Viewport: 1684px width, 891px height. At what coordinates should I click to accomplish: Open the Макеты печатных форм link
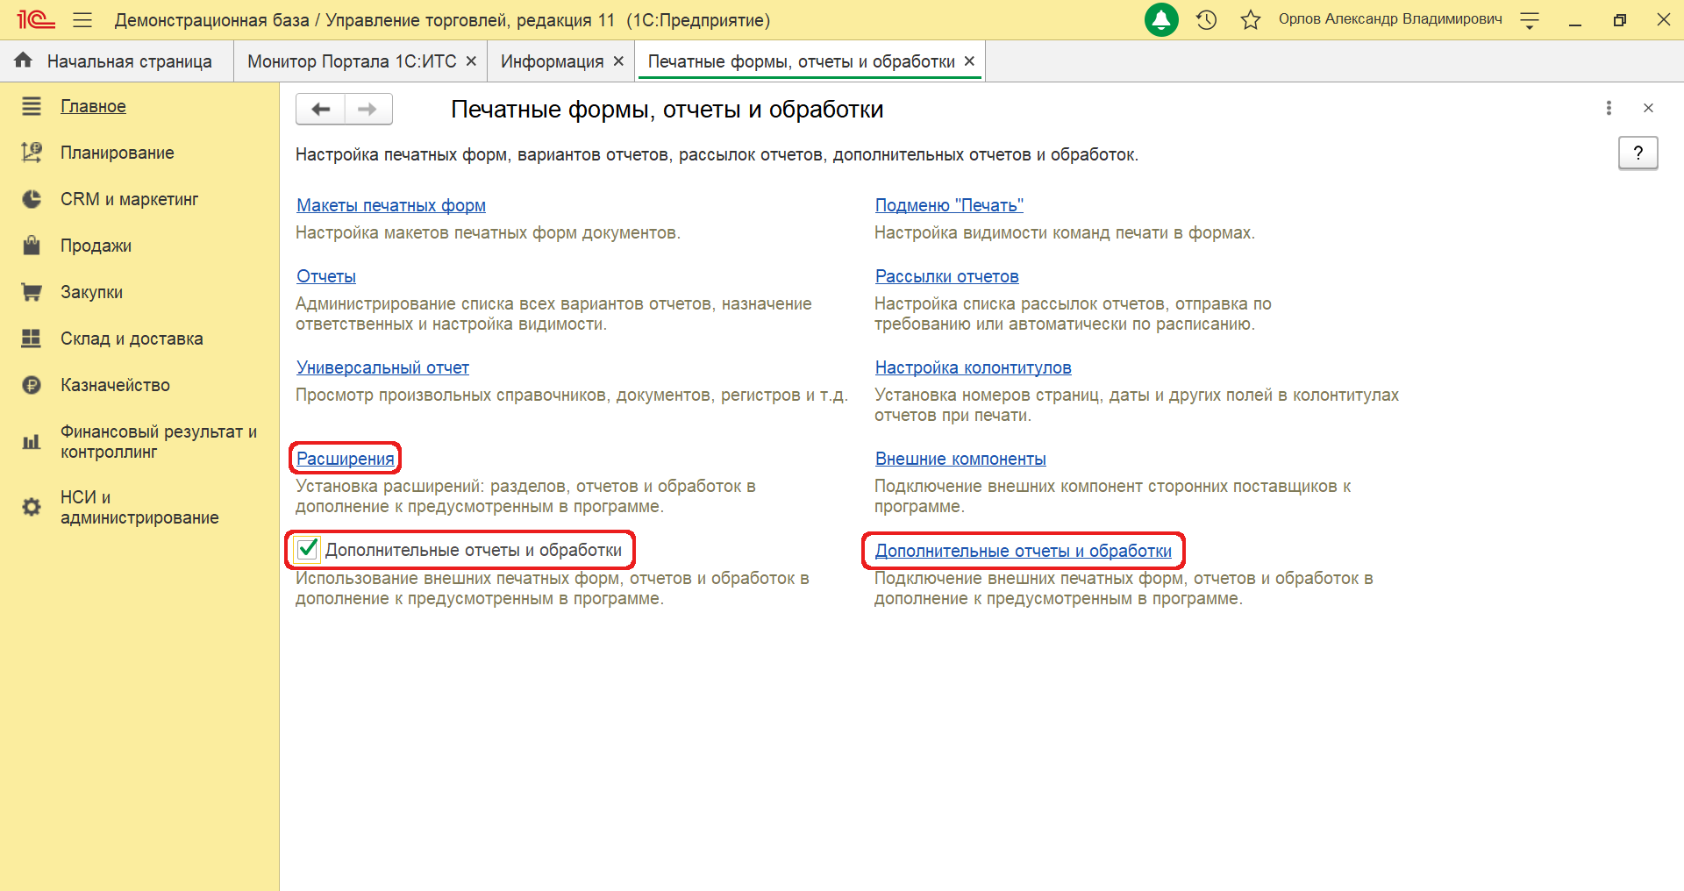point(391,205)
